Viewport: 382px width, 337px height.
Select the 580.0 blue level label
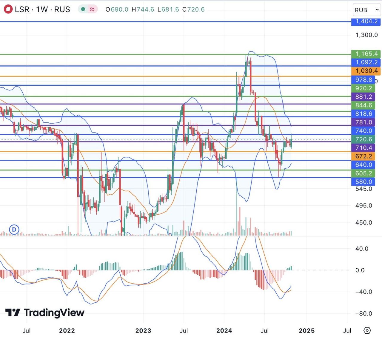(x=363, y=182)
